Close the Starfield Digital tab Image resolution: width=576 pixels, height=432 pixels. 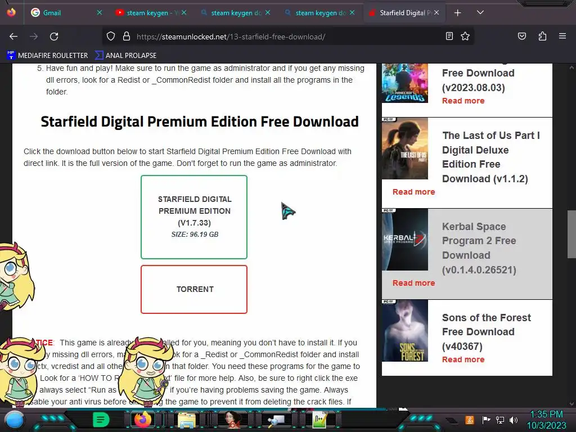436,13
